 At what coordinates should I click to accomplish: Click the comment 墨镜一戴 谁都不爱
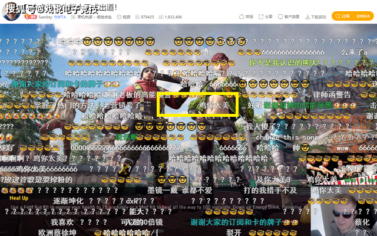point(180,191)
